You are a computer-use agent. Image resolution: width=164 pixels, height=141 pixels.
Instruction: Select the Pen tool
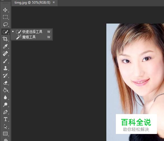point(5,112)
